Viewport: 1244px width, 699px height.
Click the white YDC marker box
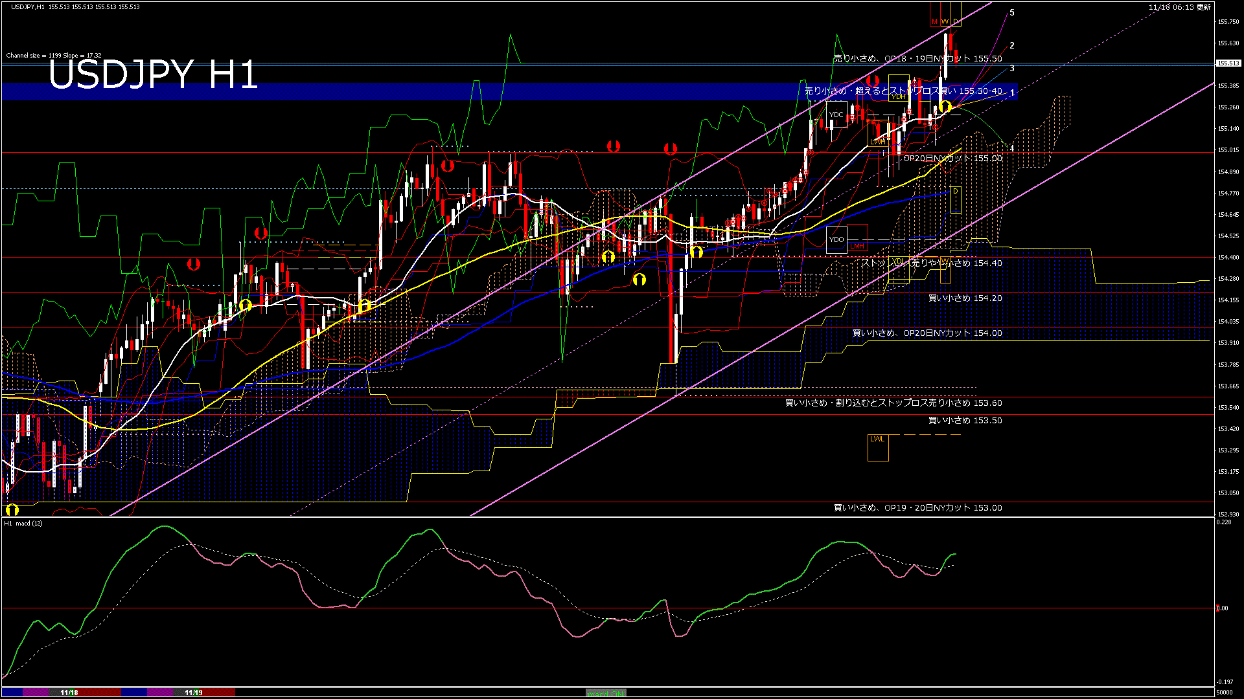836,115
